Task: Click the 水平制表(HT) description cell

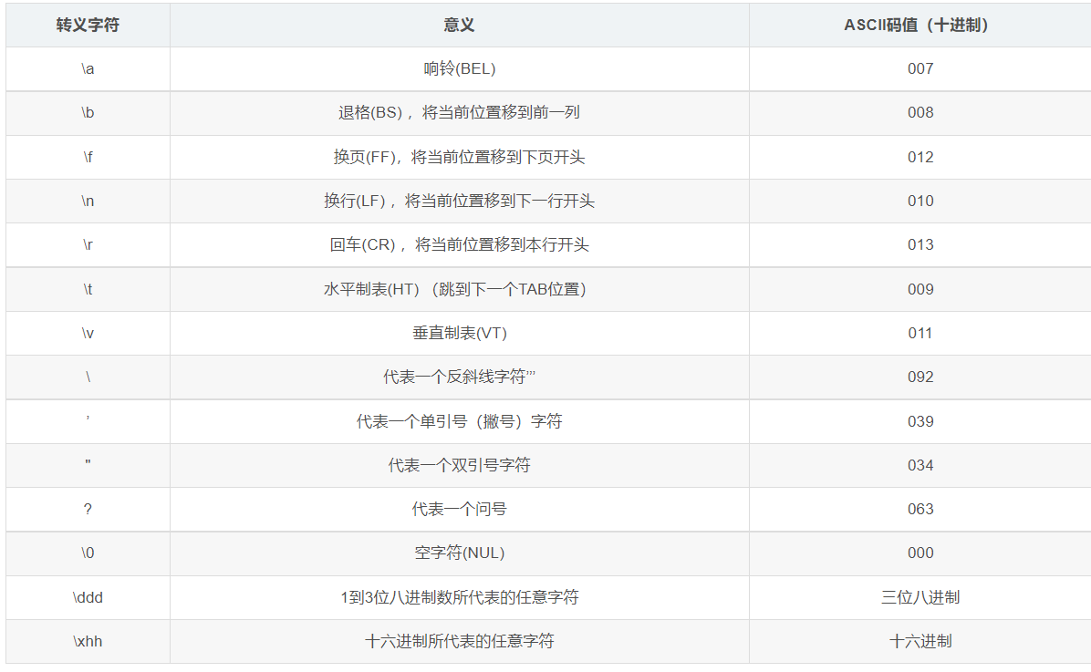Action: [x=459, y=289]
